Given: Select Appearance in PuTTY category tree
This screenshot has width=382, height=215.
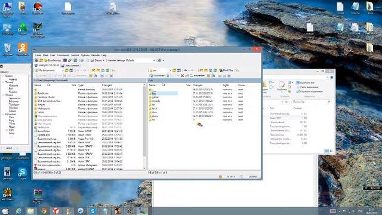Looking at the screenshot, I should point(14,98).
